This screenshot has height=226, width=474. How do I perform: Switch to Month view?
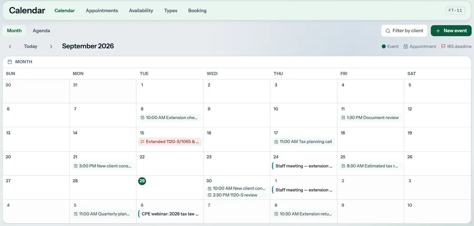pos(14,30)
